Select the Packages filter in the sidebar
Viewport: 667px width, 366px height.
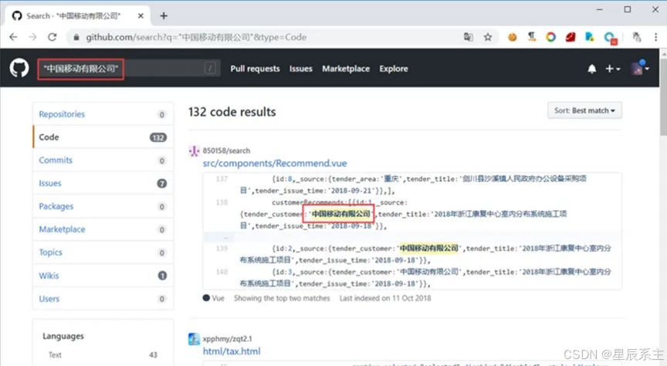[103, 206]
